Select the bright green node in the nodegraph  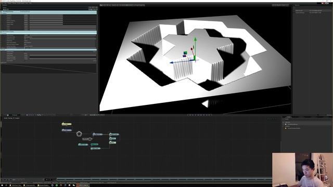coord(95,144)
